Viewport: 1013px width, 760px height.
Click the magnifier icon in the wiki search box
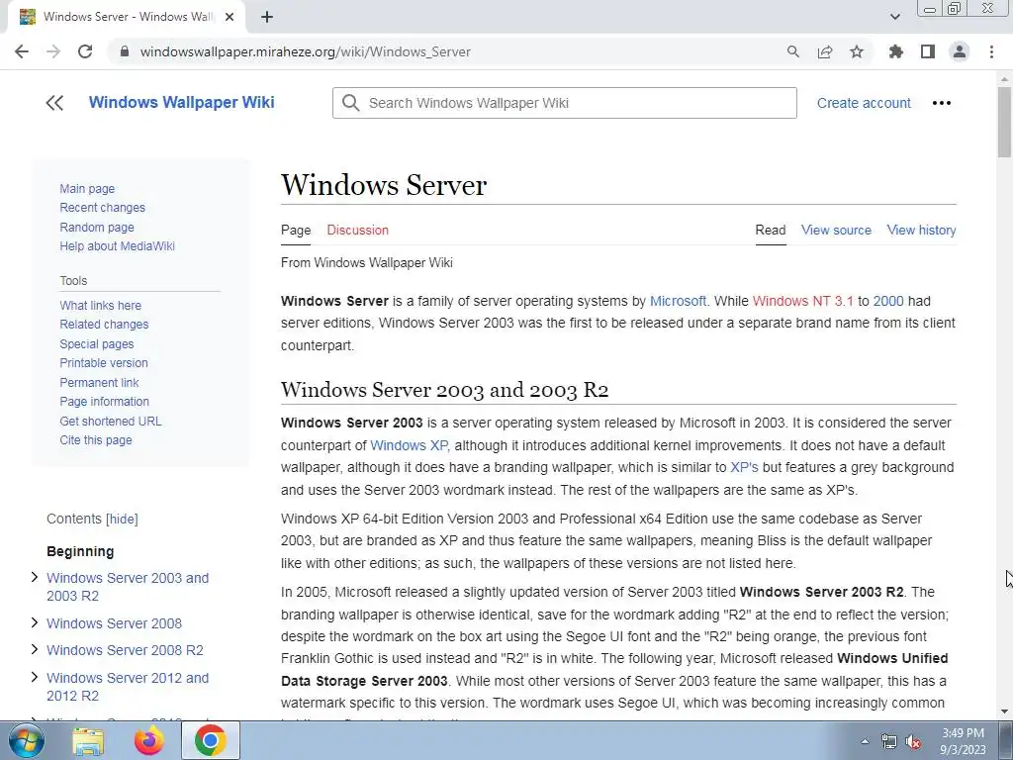pos(351,103)
